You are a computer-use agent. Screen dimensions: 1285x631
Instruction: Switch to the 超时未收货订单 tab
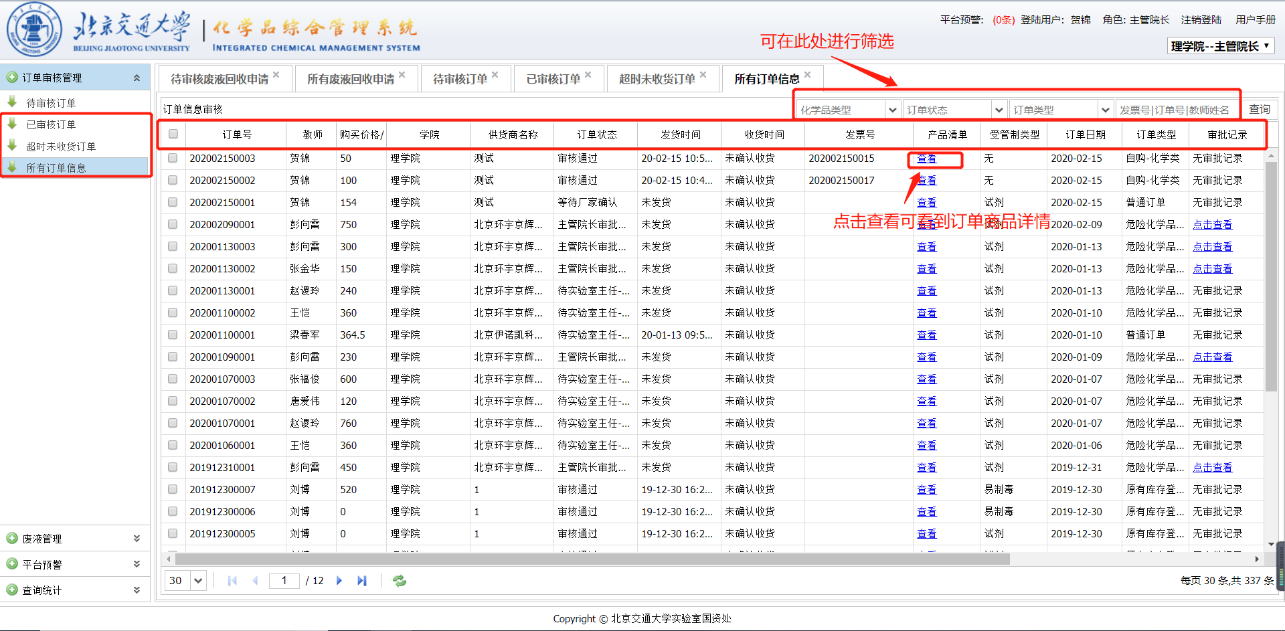click(657, 79)
